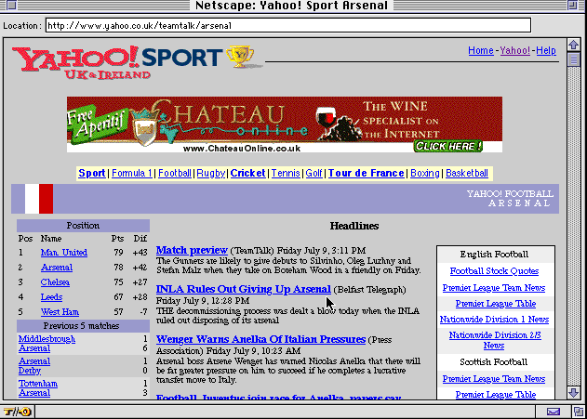Image resolution: width=587 pixels, height=419 pixels.
Task: Select Cricket in the navigation bar
Action: pyautogui.click(x=247, y=173)
